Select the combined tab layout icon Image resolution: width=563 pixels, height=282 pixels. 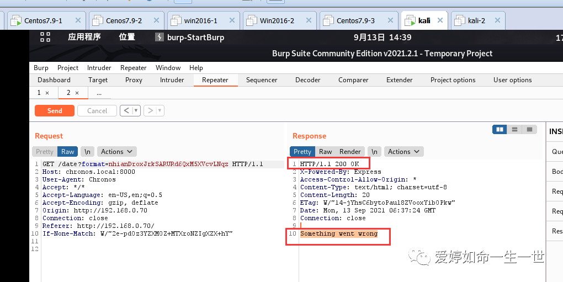[529, 129]
